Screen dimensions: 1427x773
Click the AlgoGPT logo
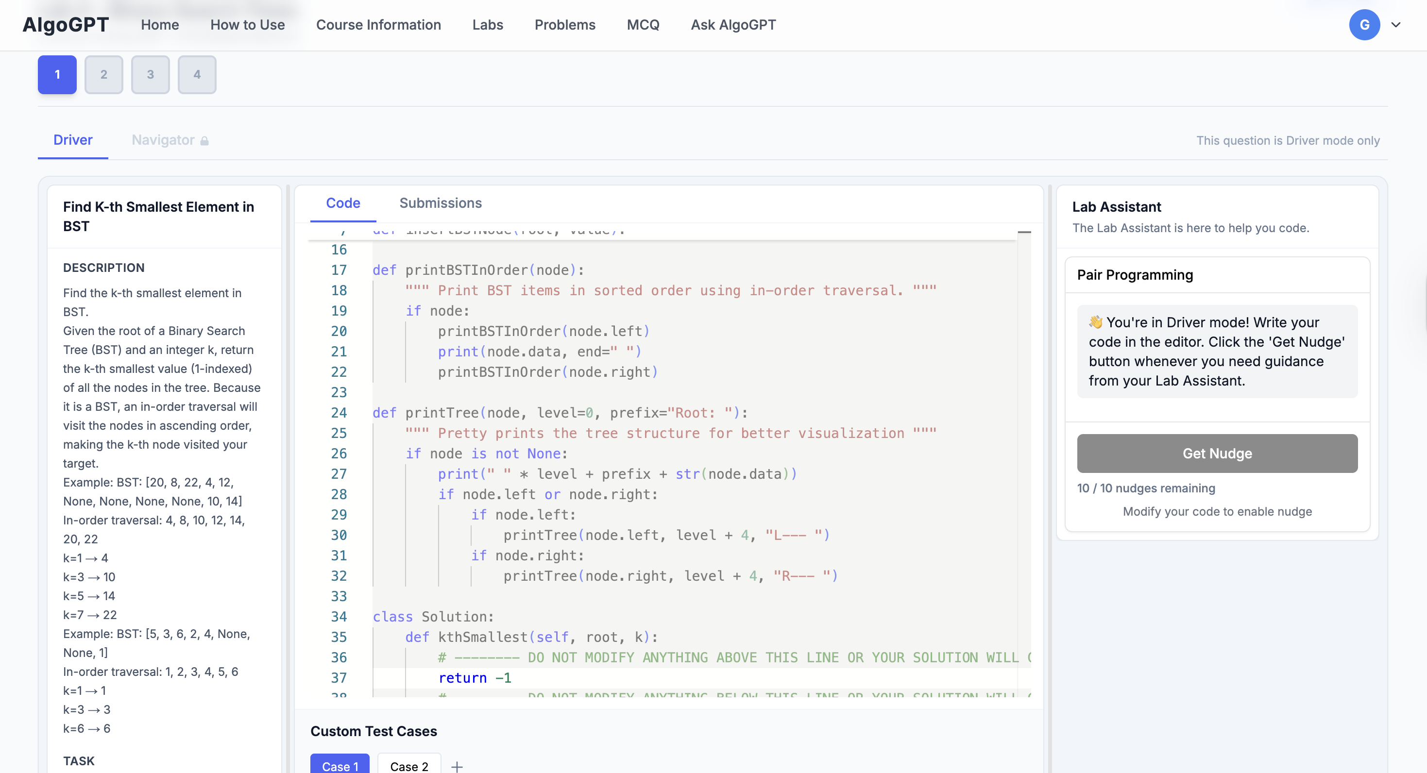coord(66,25)
